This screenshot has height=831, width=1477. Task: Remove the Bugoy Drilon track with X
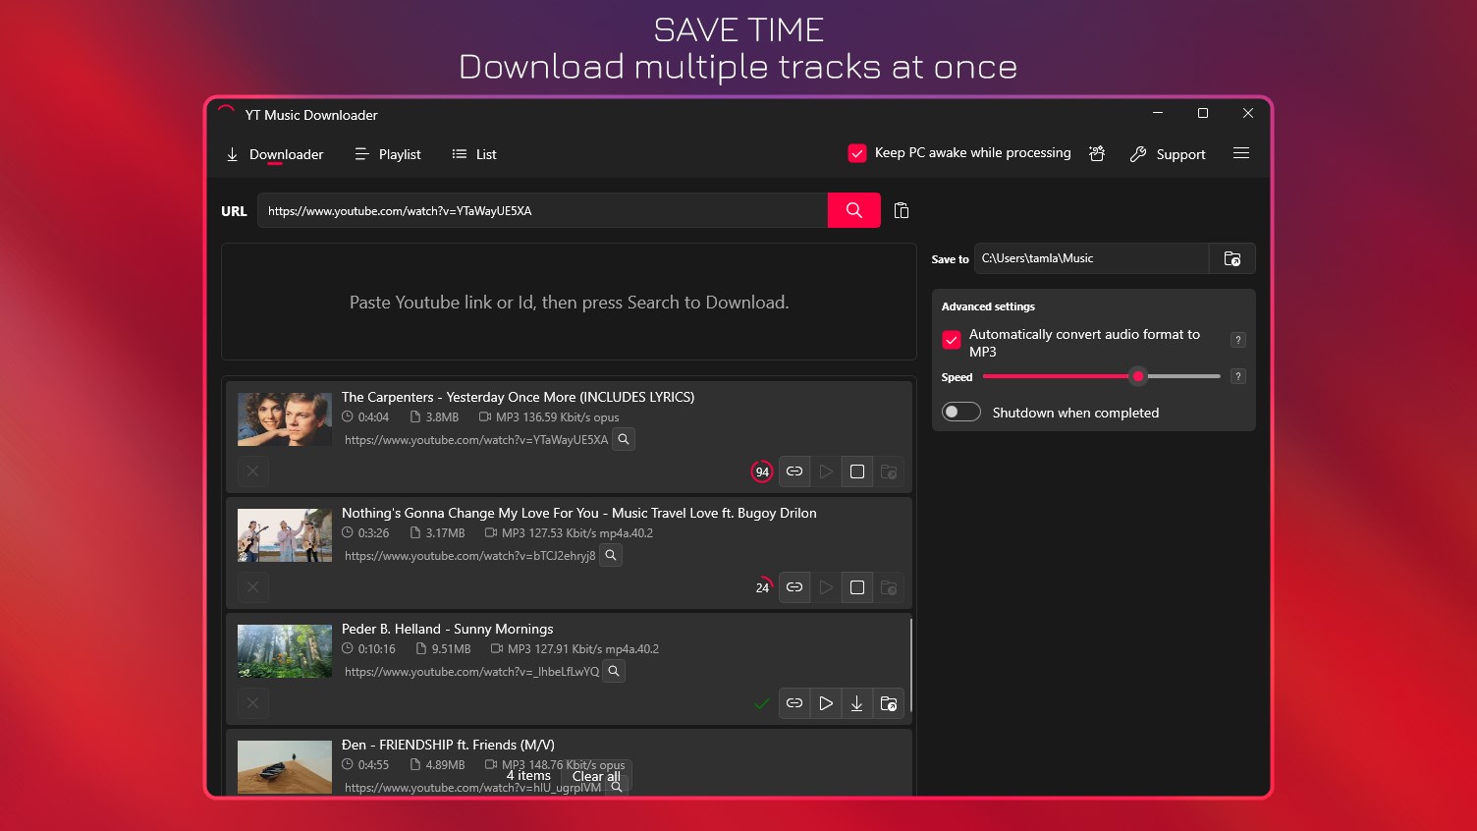point(252,586)
